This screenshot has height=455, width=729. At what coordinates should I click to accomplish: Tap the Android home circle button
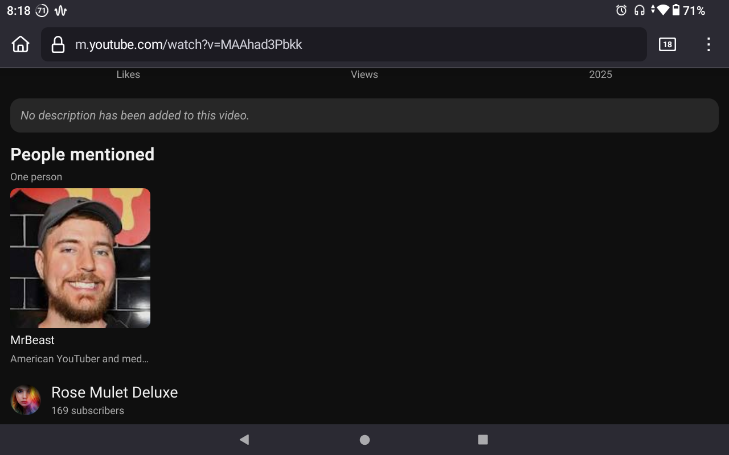tap(364, 440)
